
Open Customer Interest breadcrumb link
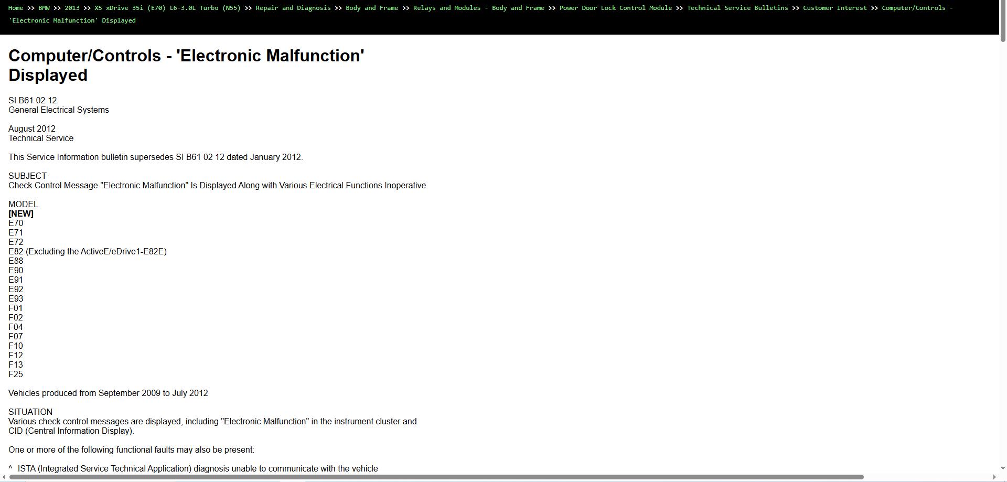coord(835,8)
